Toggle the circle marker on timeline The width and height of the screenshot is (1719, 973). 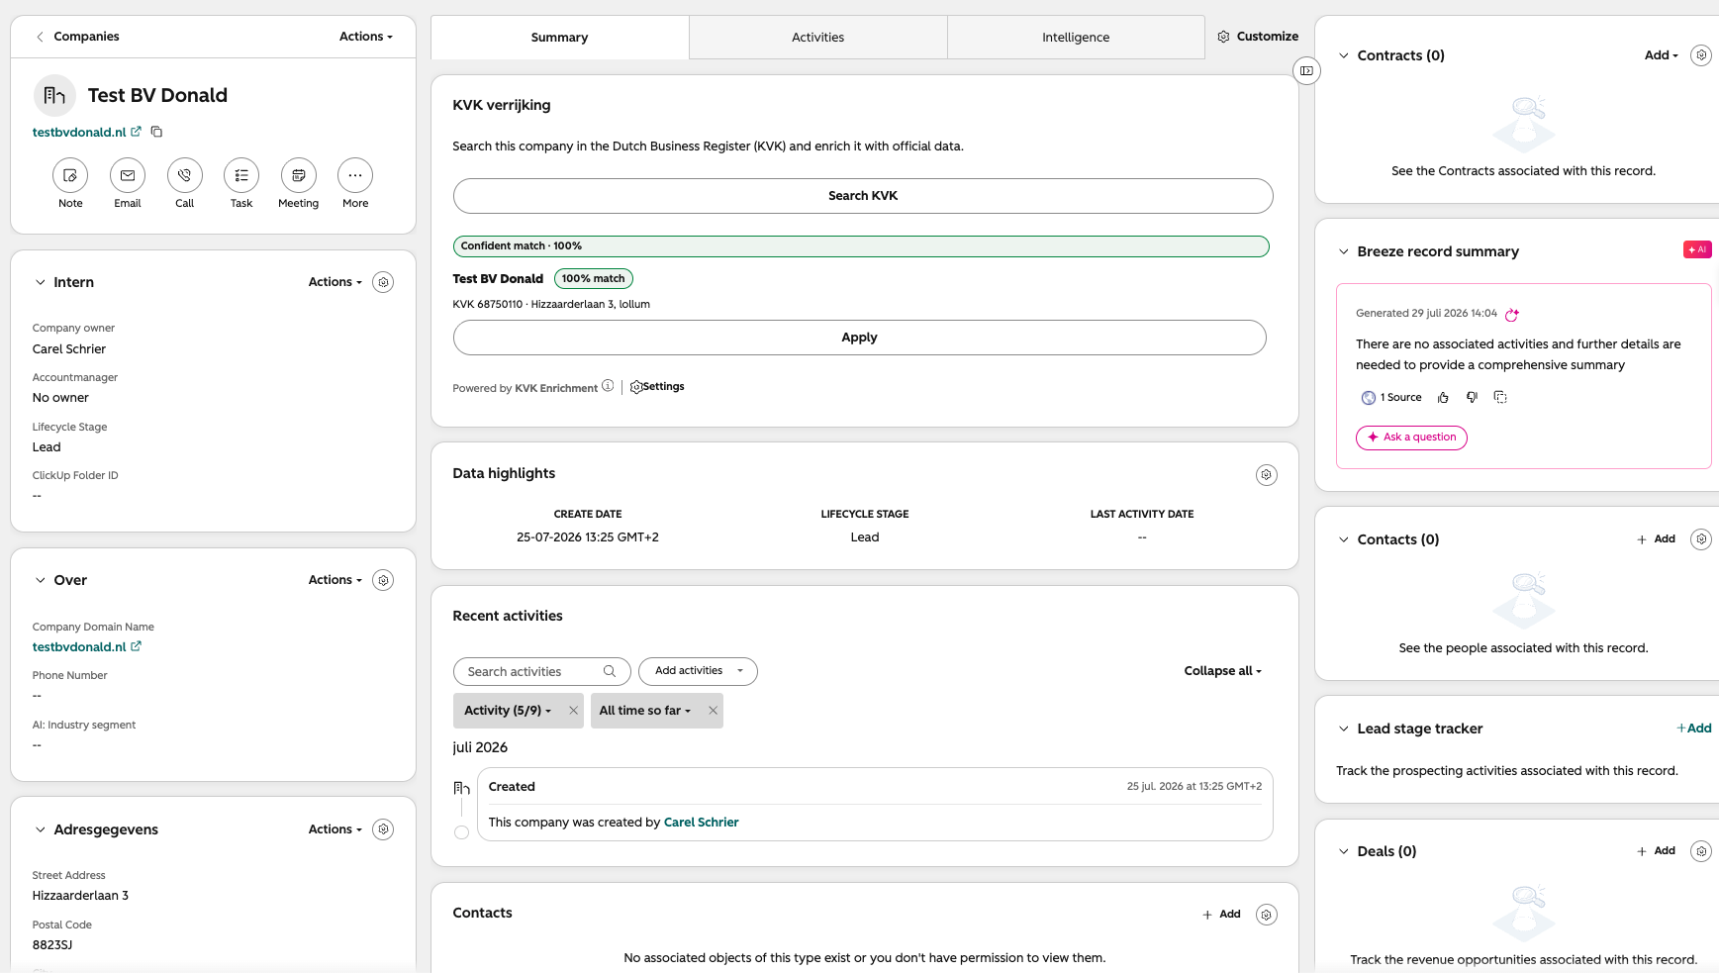[461, 832]
